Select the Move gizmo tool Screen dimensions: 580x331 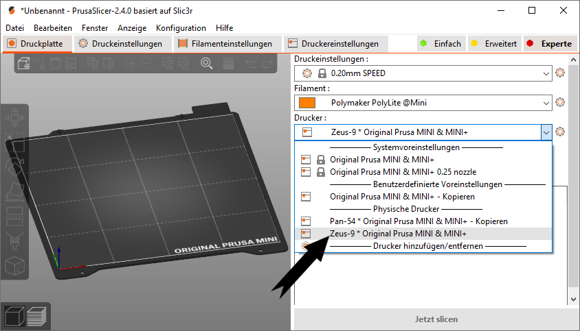[x=15, y=118]
